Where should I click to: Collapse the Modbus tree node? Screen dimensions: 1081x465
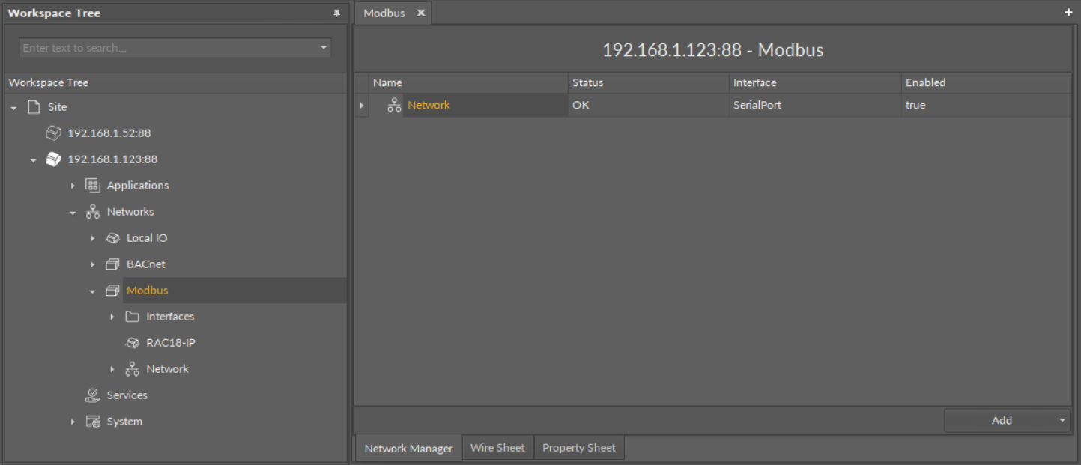click(x=93, y=291)
